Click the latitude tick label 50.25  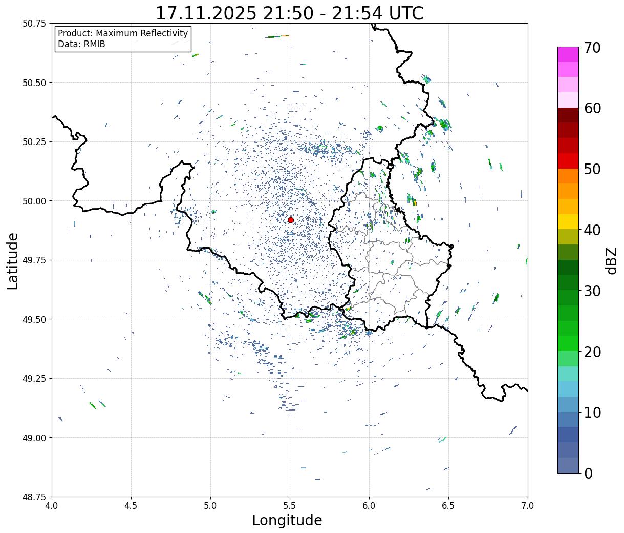(34, 142)
